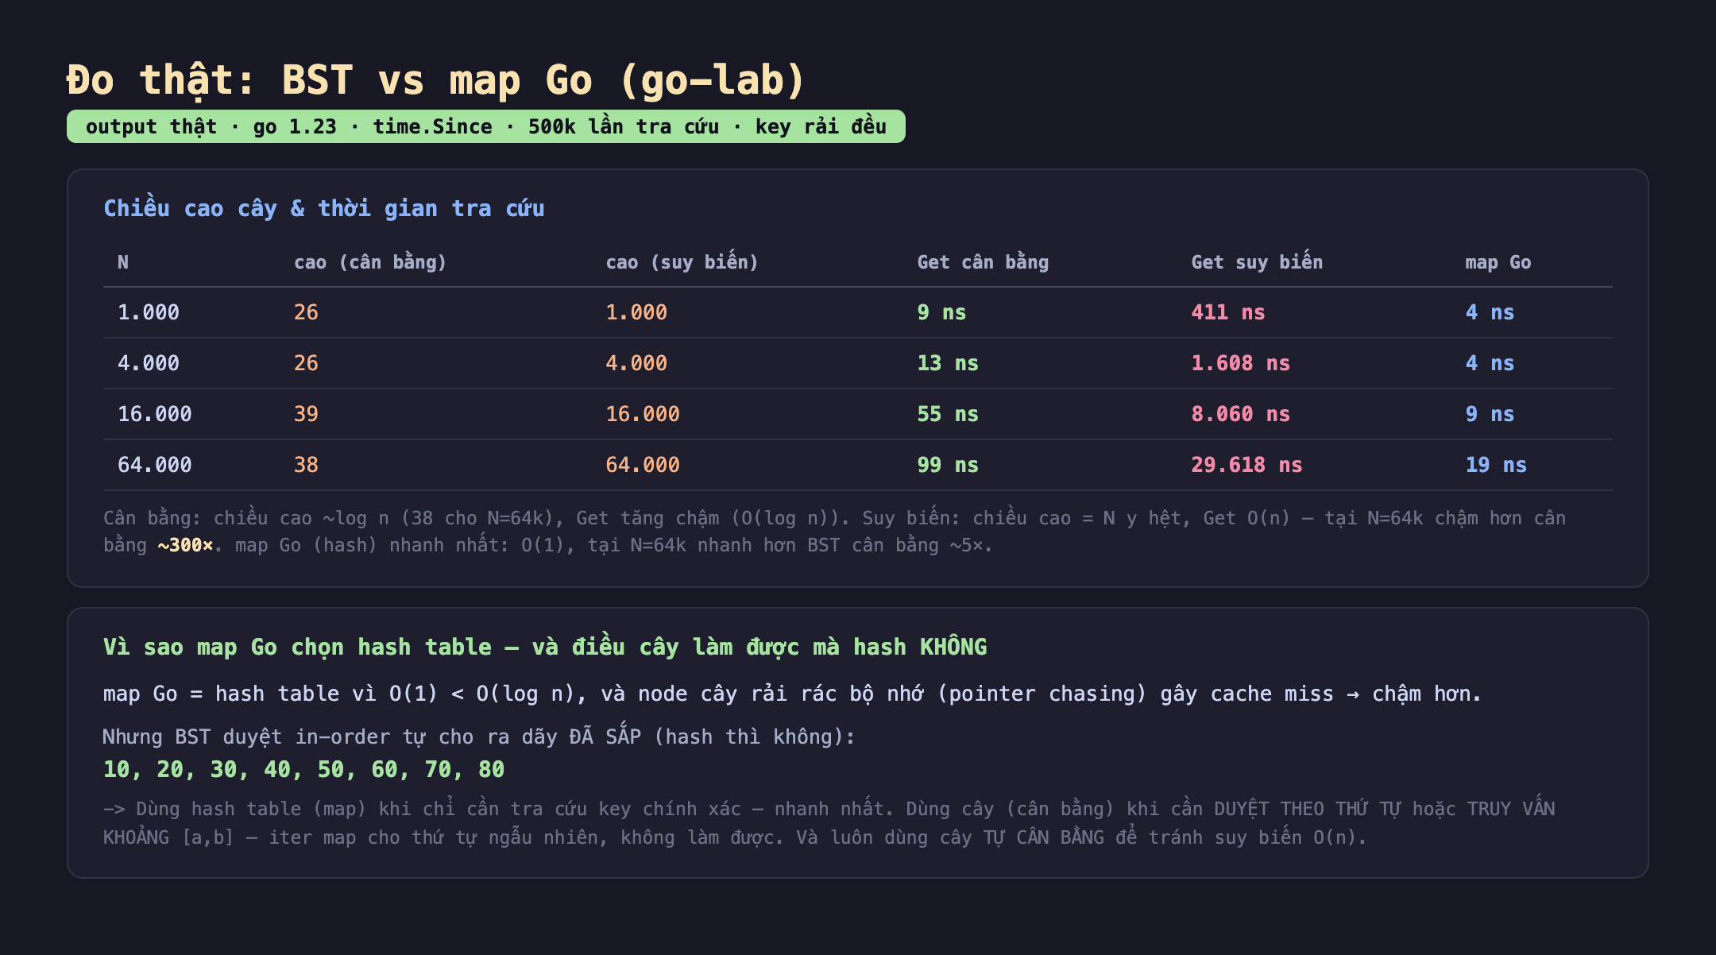Viewport: 1716px width, 955px height.
Task: Click the value '29.618 ns' in the table
Action: 1247,465
